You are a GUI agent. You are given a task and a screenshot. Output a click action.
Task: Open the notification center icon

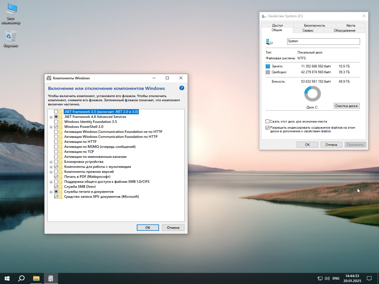[x=369, y=278]
